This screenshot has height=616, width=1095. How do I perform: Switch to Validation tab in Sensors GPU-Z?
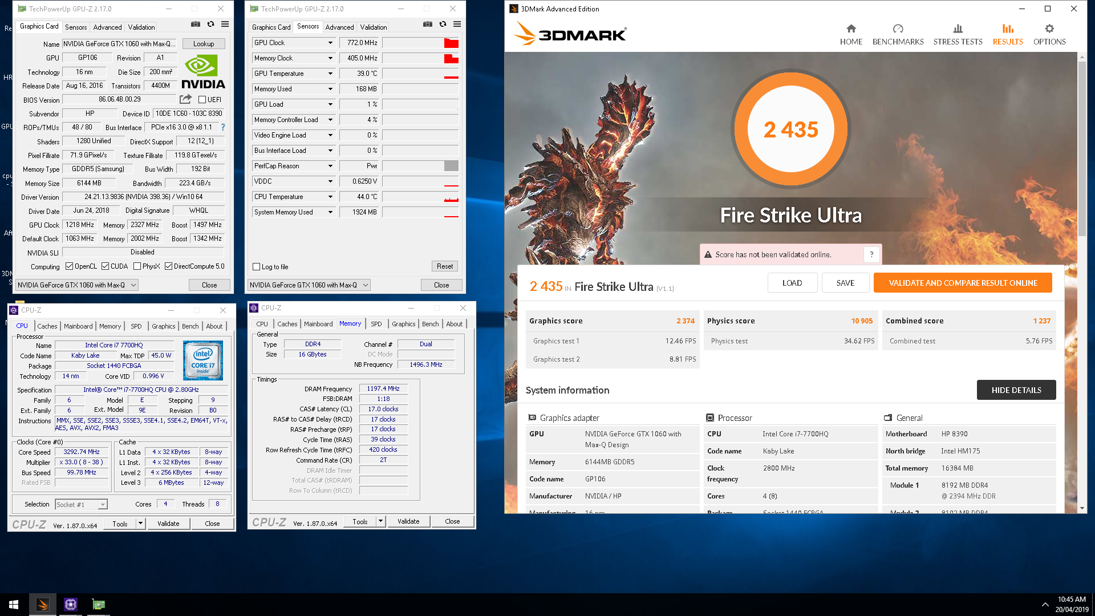click(374, 27)
